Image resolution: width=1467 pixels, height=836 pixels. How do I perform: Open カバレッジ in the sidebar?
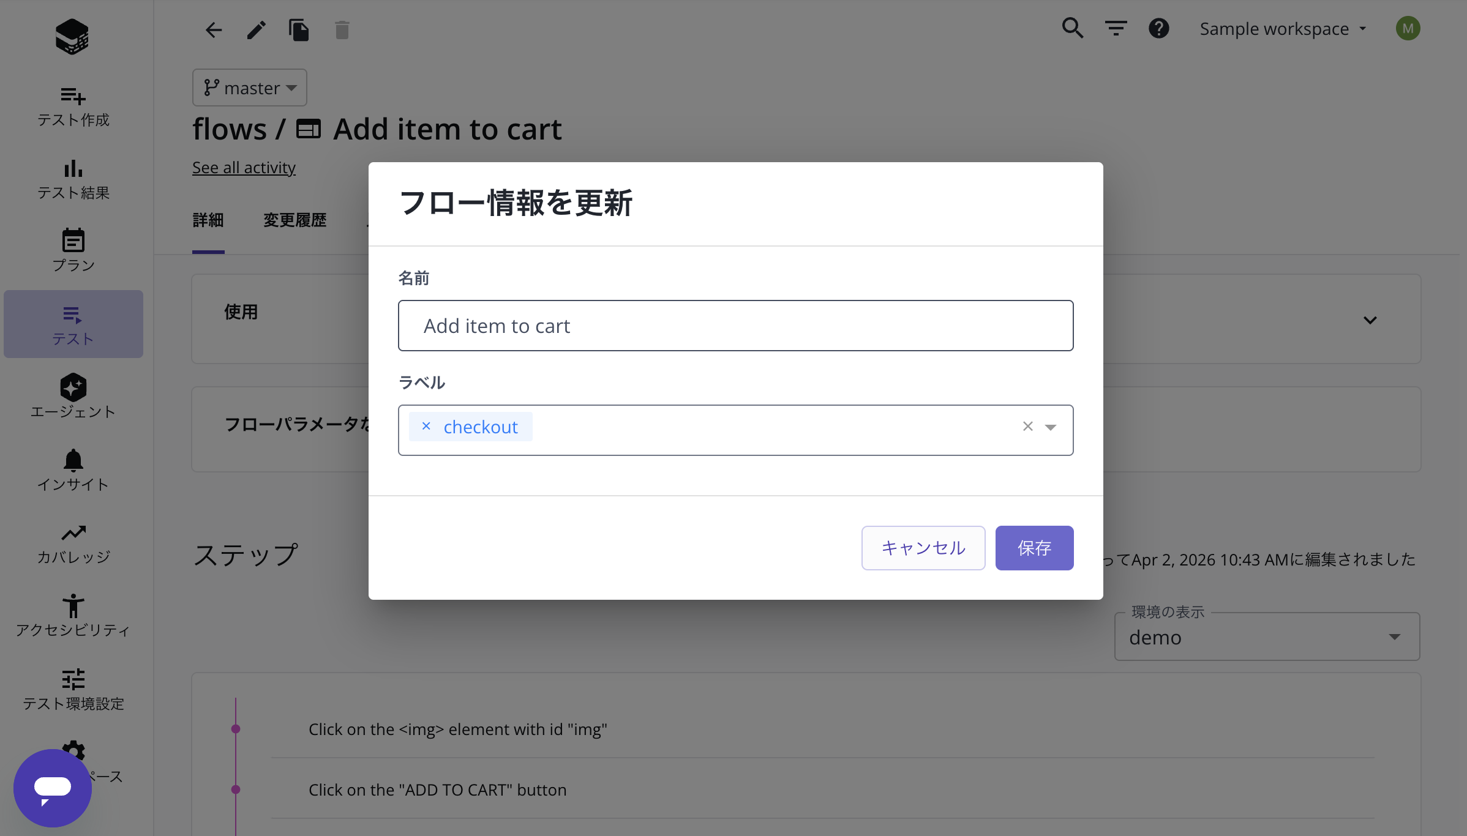[x=73, y=543]
